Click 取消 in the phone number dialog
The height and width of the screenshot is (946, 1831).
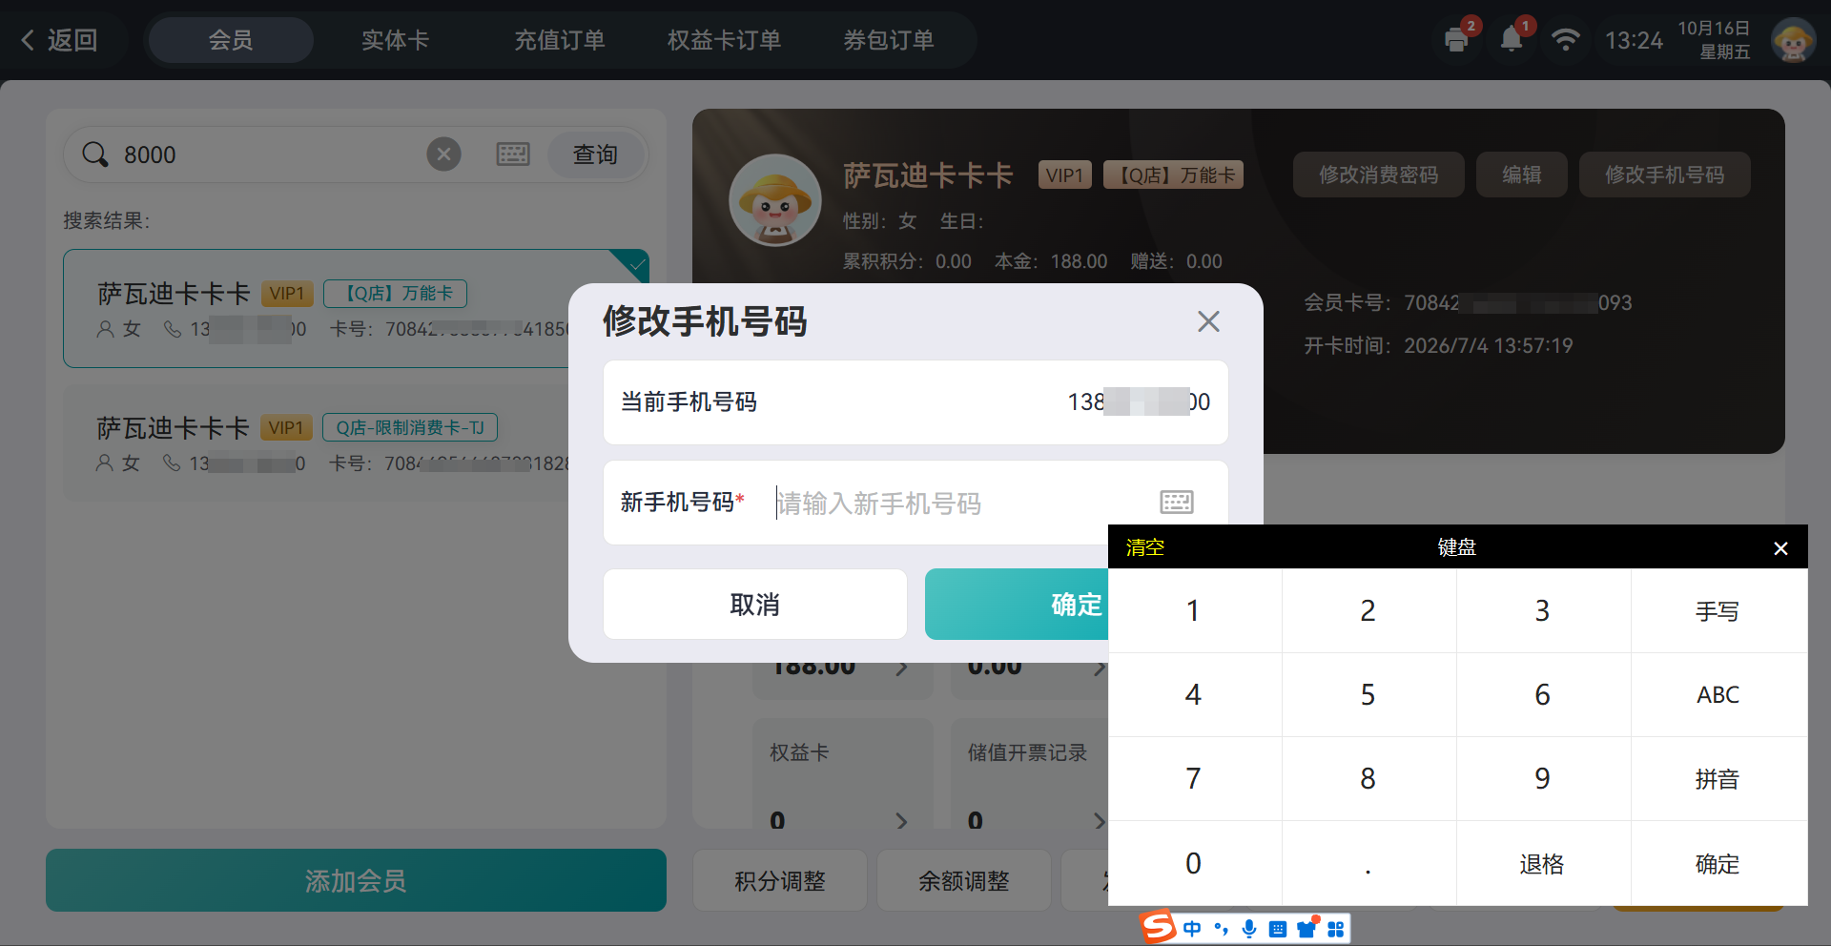coord(754,605)
